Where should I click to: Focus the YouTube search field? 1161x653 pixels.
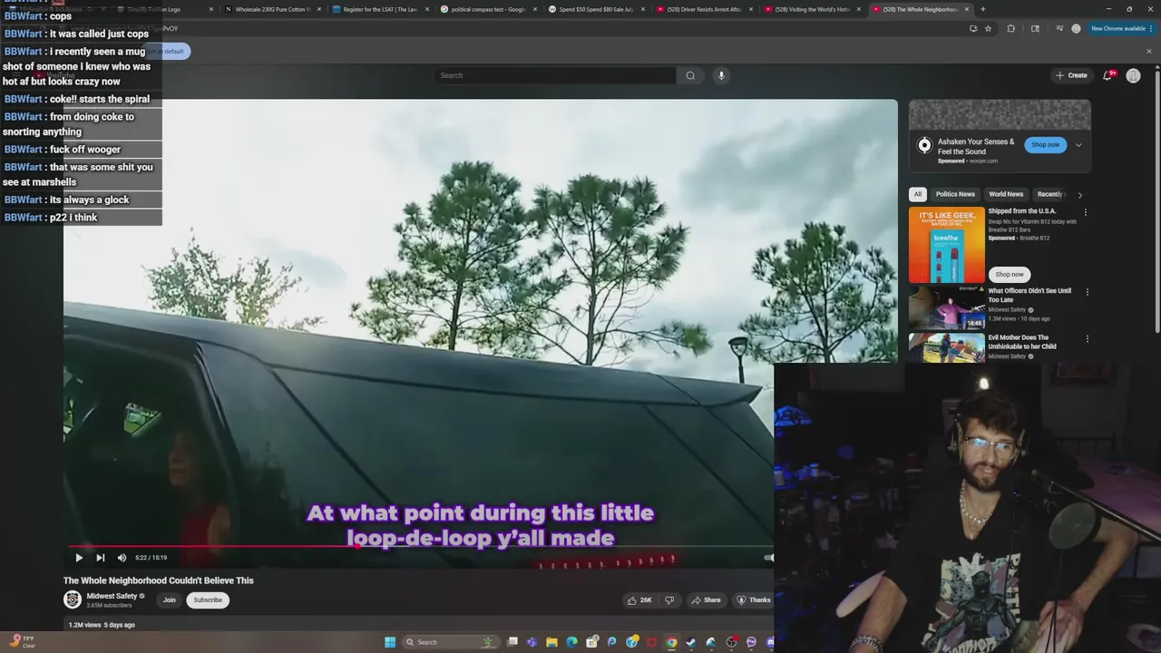(555, 75)
